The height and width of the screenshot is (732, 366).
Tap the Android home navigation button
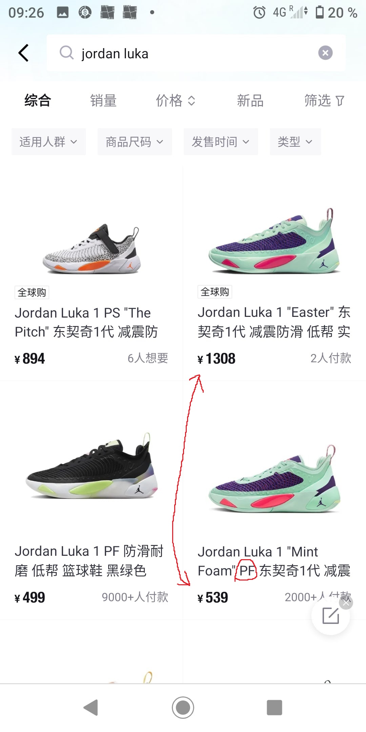[183, 708]
